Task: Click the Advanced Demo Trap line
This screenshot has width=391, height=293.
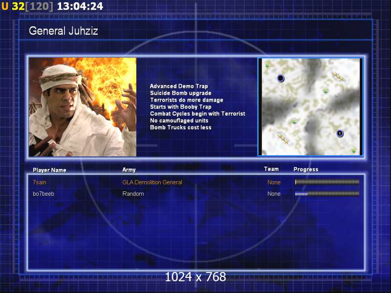Action: 179,86
